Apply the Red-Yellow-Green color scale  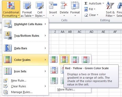pyautogui.click(x=64, y=60)
